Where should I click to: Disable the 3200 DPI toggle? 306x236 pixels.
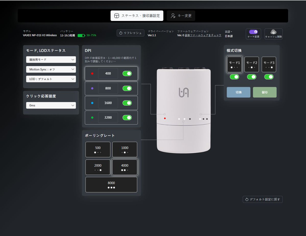(x=127, y=118)
